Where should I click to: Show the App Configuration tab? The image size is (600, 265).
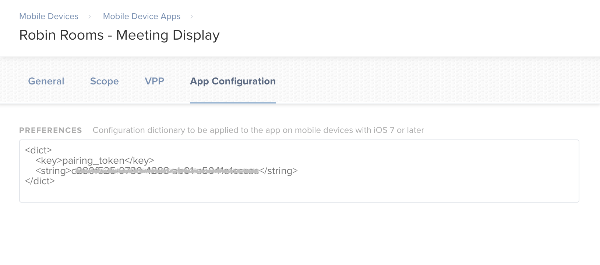[x=233, y=81]
